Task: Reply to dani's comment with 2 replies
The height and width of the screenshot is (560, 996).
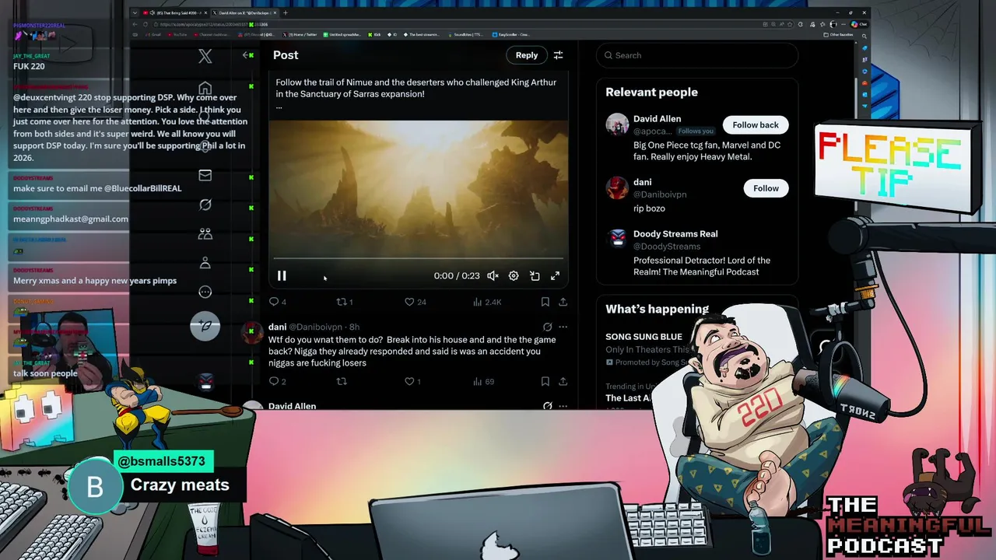Action: tap(278, 381)
